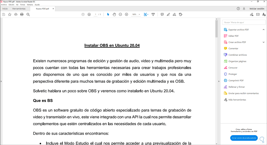Click the stamp tool icon

(x=180, y=14)
